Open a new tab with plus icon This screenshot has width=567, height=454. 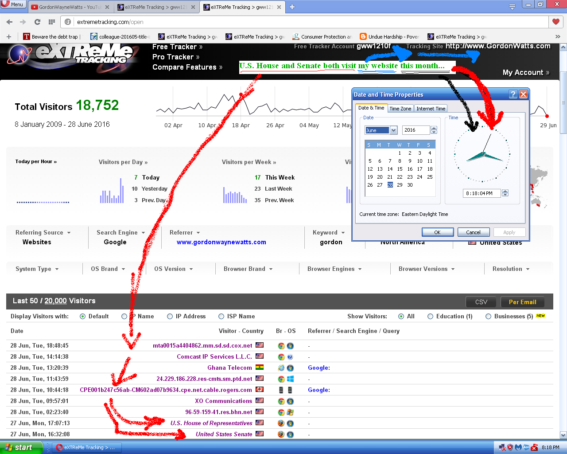[x=292, y=7]
